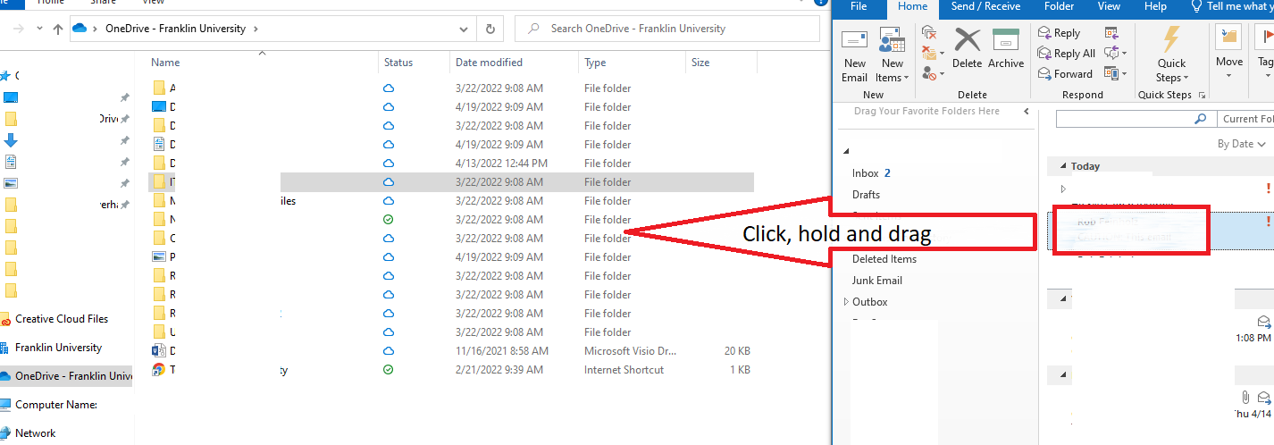Screen dimensions: 1274x445
Task: Open the recent locations dropdown in File Explorer
Action: pyautogui.click(x=39, y=29)
